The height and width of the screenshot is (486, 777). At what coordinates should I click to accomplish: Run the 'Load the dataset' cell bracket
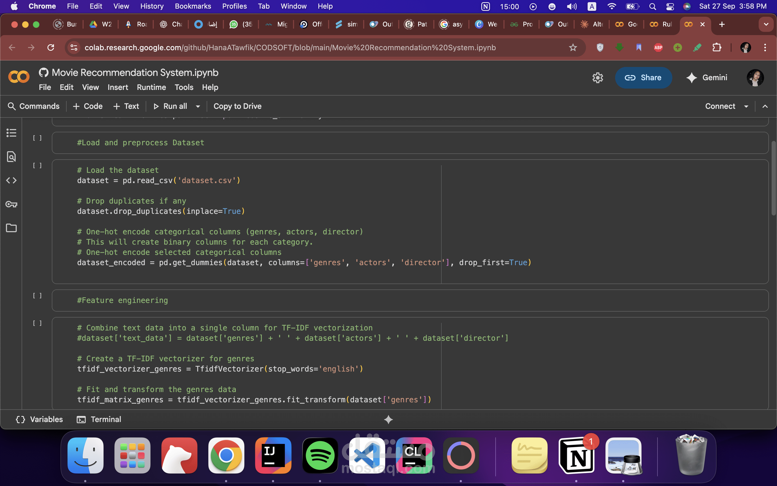point(37,166)
